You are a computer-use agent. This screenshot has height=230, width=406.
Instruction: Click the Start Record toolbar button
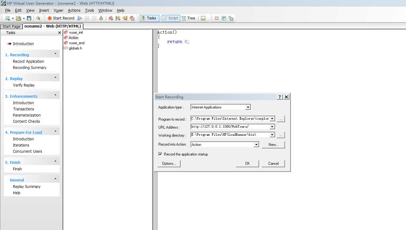point(61,18)
